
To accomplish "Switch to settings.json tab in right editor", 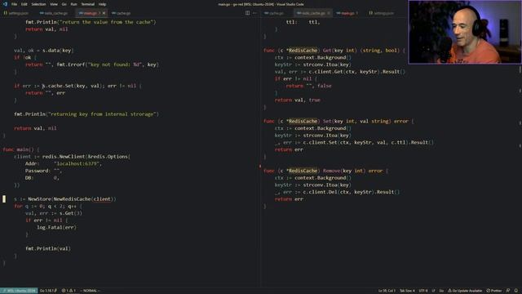I will [382, 13].
